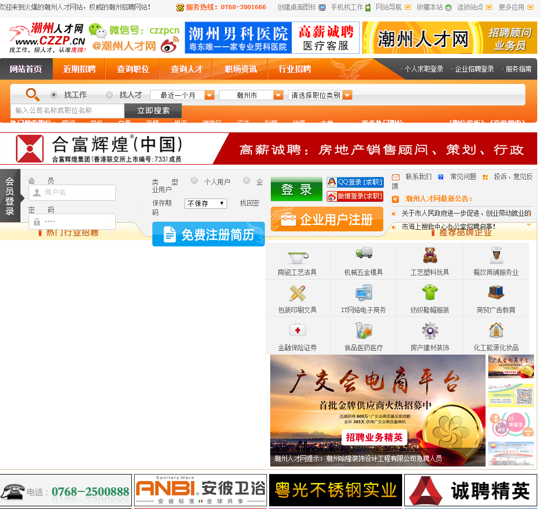Open the 近期招聘 nav tab

[x=79, y=69]
